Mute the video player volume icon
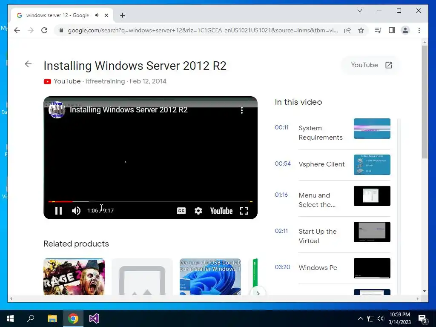The width and height of the screenshot is (436, 327). [x=76, y=211]
